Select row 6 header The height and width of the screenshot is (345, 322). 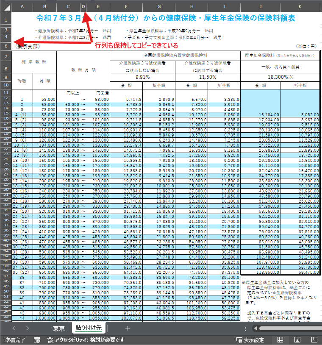(x=6, y=46)
